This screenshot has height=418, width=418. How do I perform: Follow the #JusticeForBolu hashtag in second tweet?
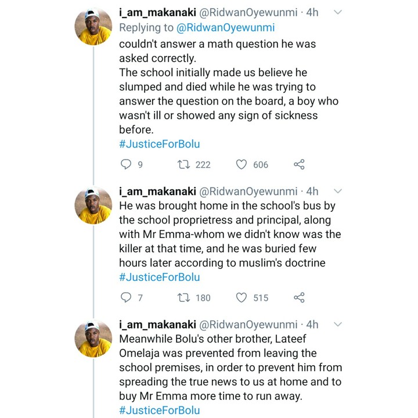160,277
